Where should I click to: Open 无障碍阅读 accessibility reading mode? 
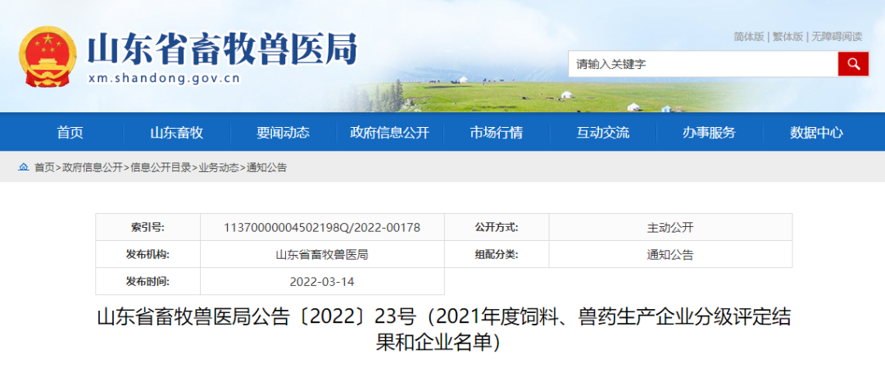pyautogui.click(x=837, y=37)
